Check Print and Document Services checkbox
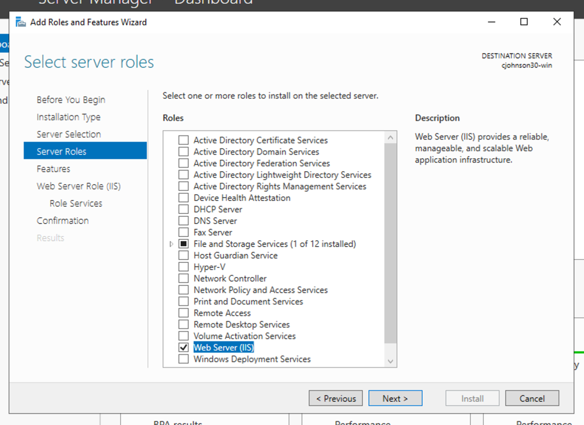The width and height of the screenshot is (584, 425). click(x=183, y=301)
